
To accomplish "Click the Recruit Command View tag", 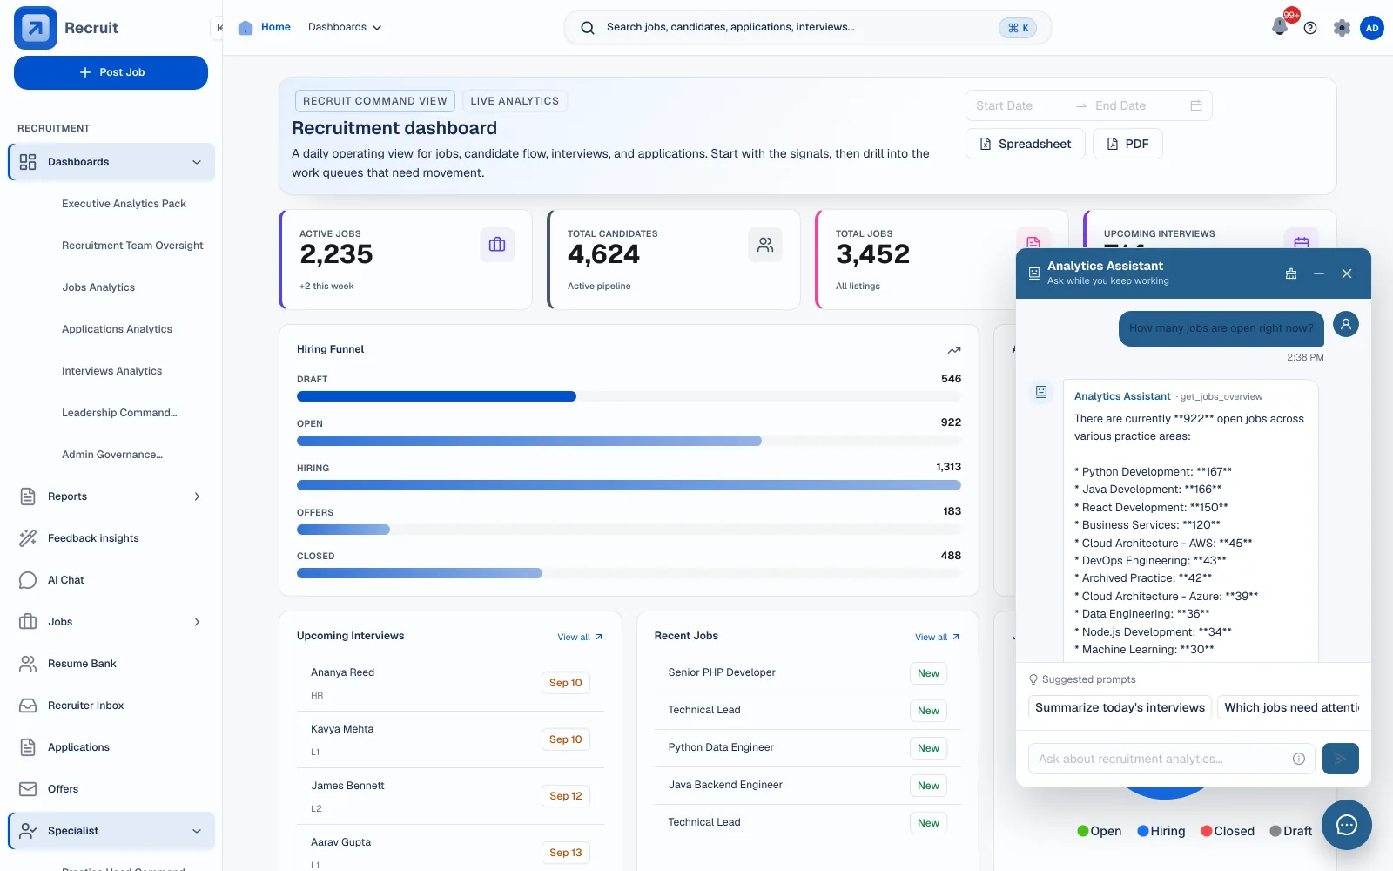I will coord(375,101).
